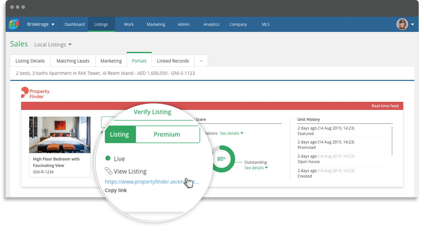
Task: Click the High Floor Bedroom listing title
Action: pyautogui.click(x=56, y=162)
